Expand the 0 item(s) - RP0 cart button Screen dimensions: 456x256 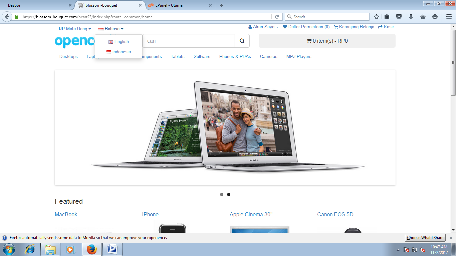(x=327, y=41)
